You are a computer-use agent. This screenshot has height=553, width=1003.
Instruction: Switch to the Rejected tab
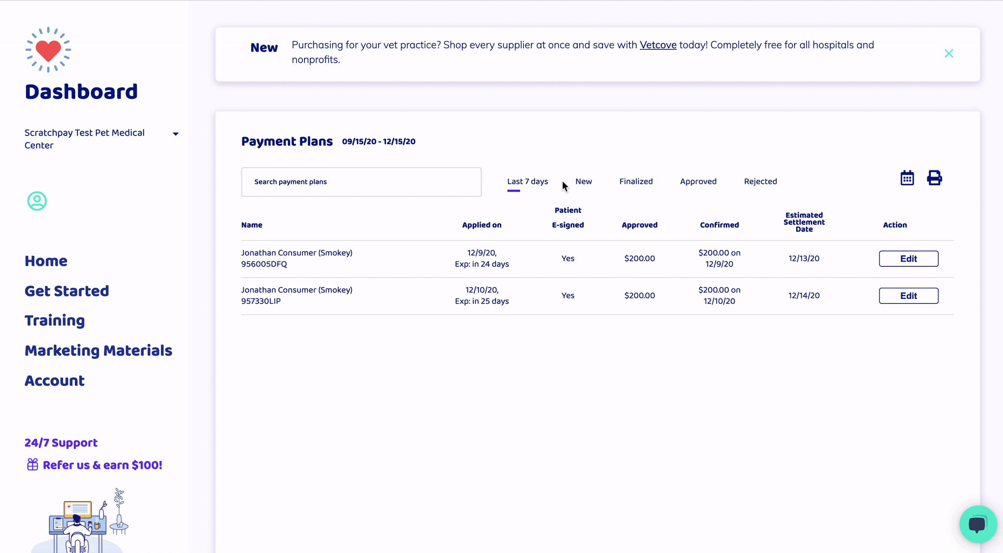[x=760, y=181]
